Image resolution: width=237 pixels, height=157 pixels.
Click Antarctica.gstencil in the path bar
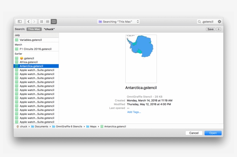click(113, 127)
